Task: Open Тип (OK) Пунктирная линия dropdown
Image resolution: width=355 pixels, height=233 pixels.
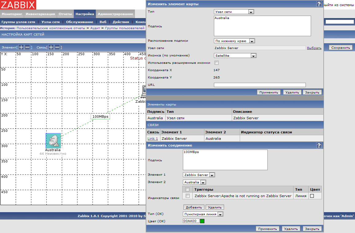Action: coord(203,214)
